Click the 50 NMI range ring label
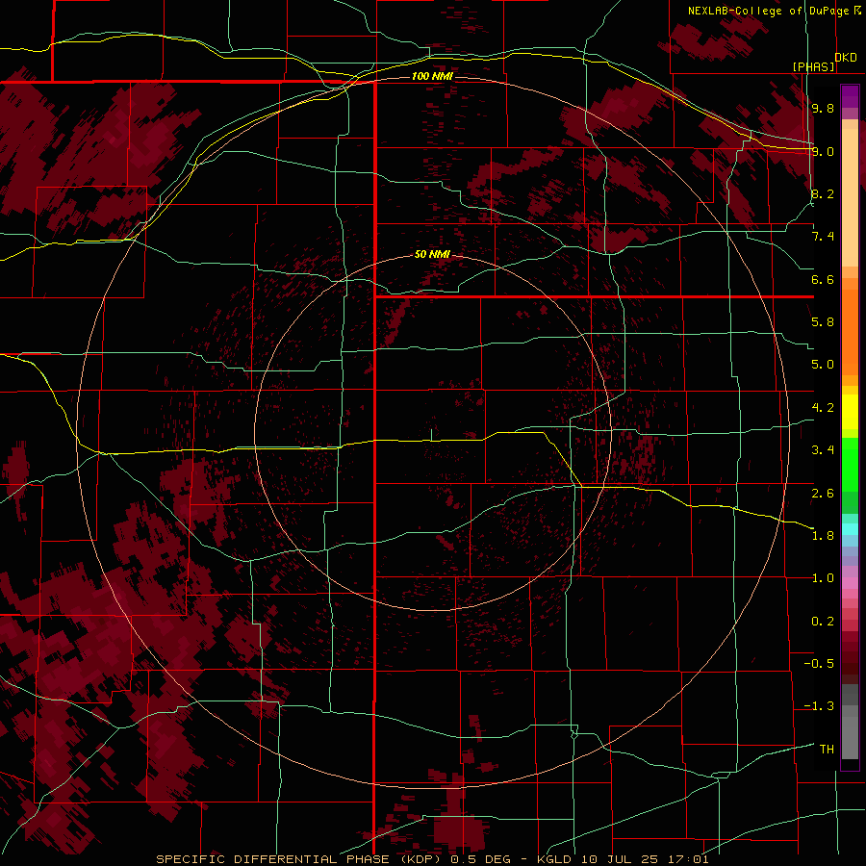 [432, 255]
